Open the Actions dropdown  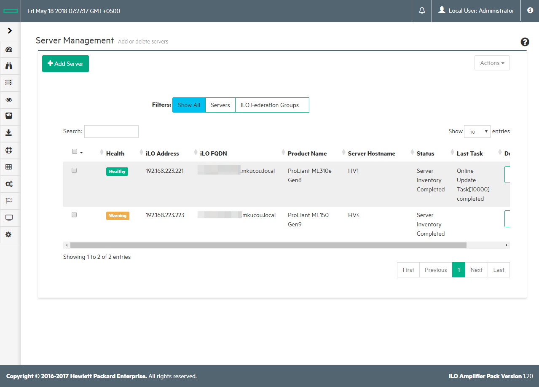[x=492, y=63]
